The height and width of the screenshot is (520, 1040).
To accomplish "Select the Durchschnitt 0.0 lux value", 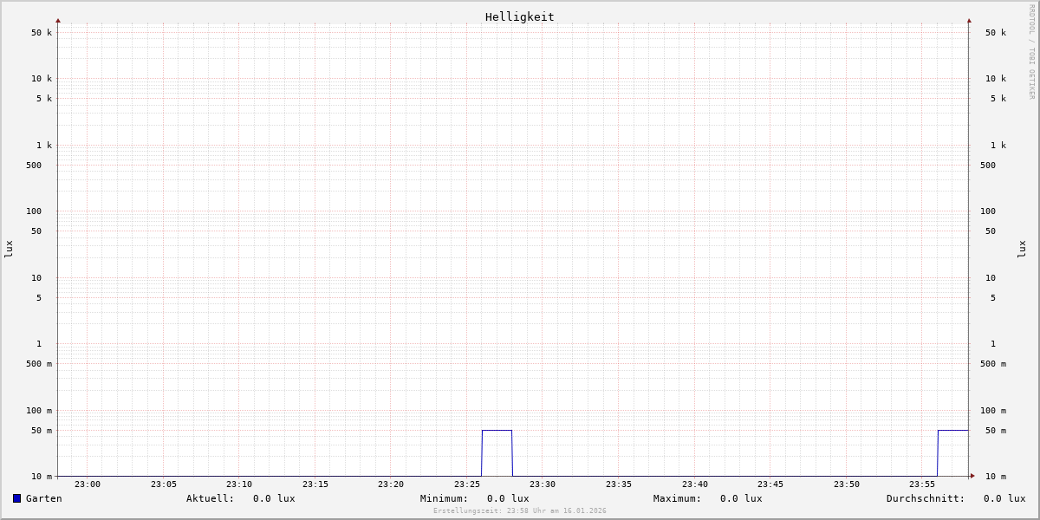I will pos(1004,498).
